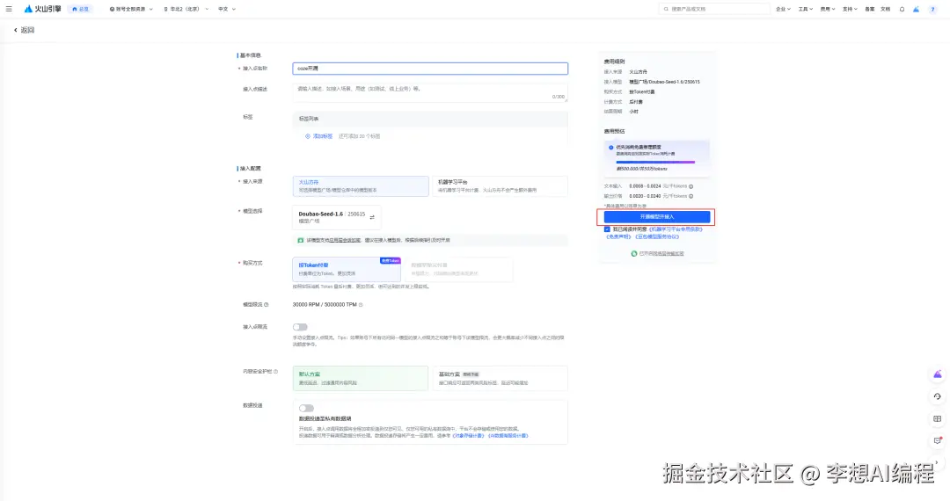
Task: Click the purple AI assistant floating icon
Action: 938,374
